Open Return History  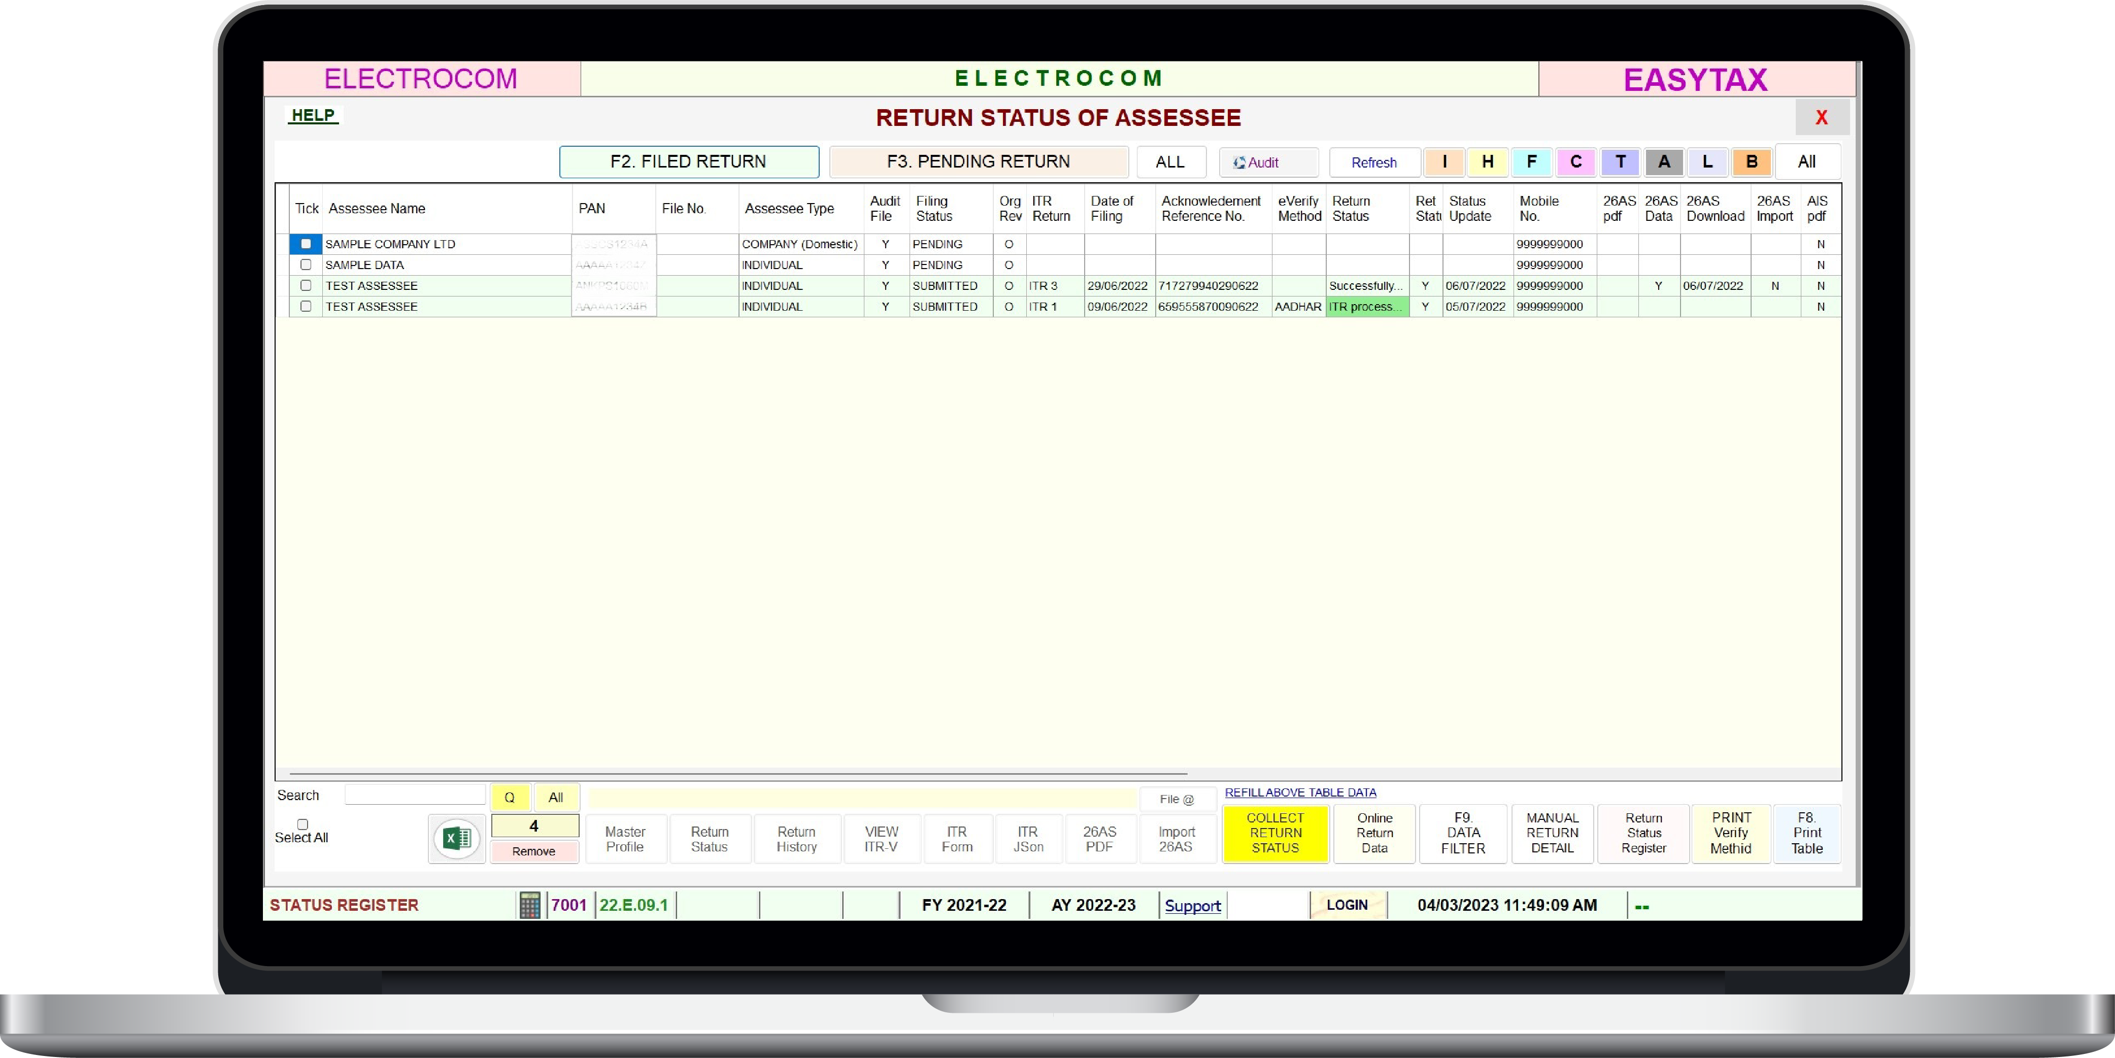point(797,839)
